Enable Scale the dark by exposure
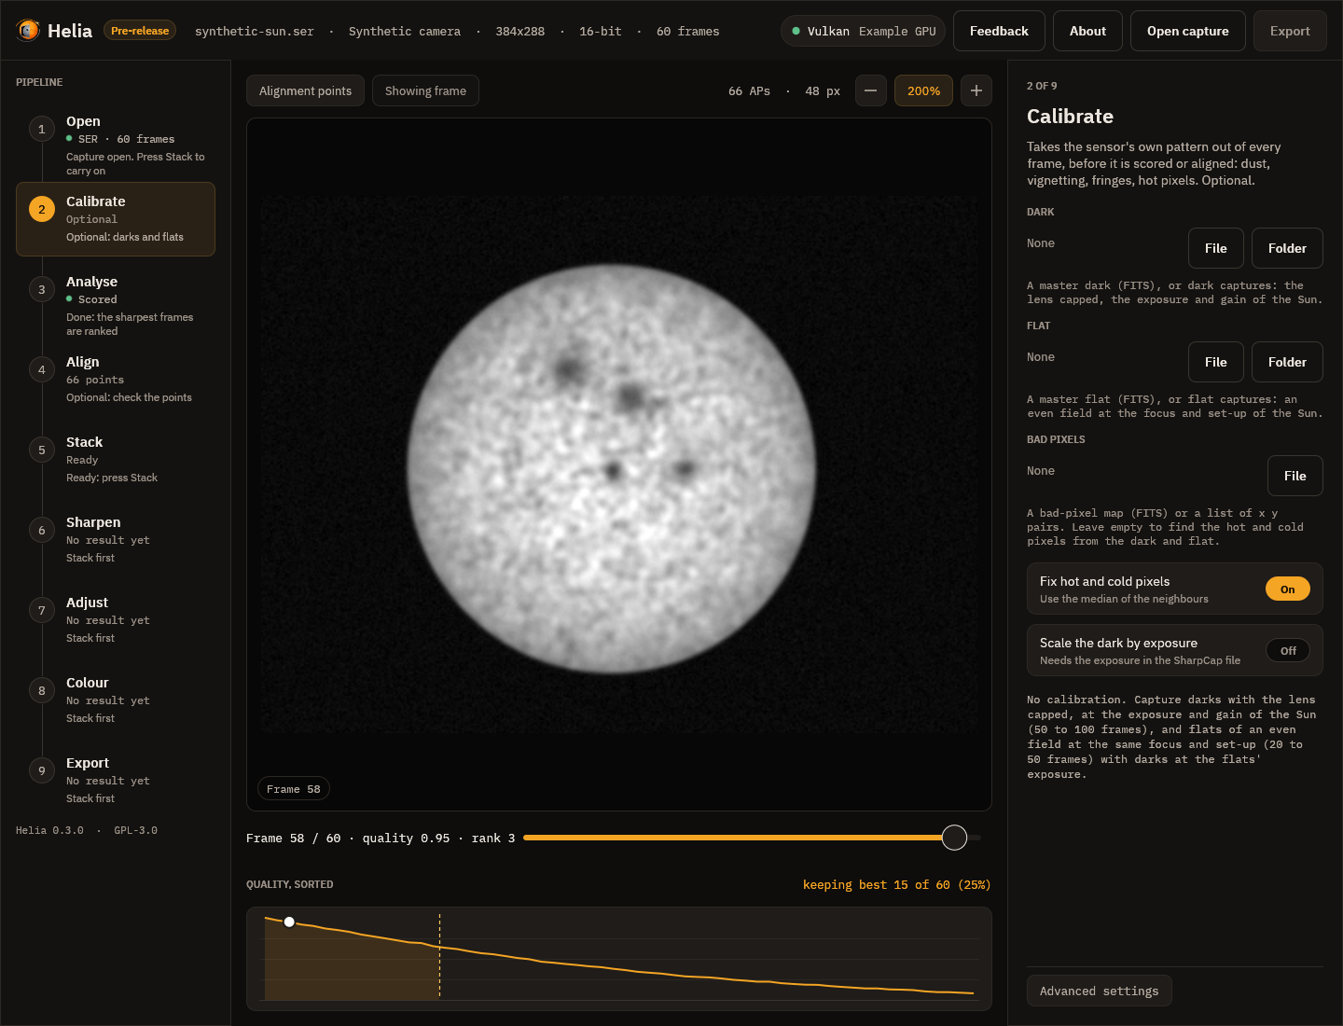Viewport: 1343px width, 1026px height. pos(1287,650)
